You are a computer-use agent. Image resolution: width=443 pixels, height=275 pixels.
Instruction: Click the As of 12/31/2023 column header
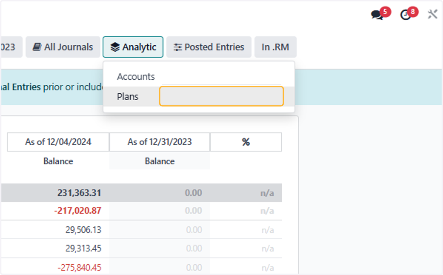(x=160, y=142)
